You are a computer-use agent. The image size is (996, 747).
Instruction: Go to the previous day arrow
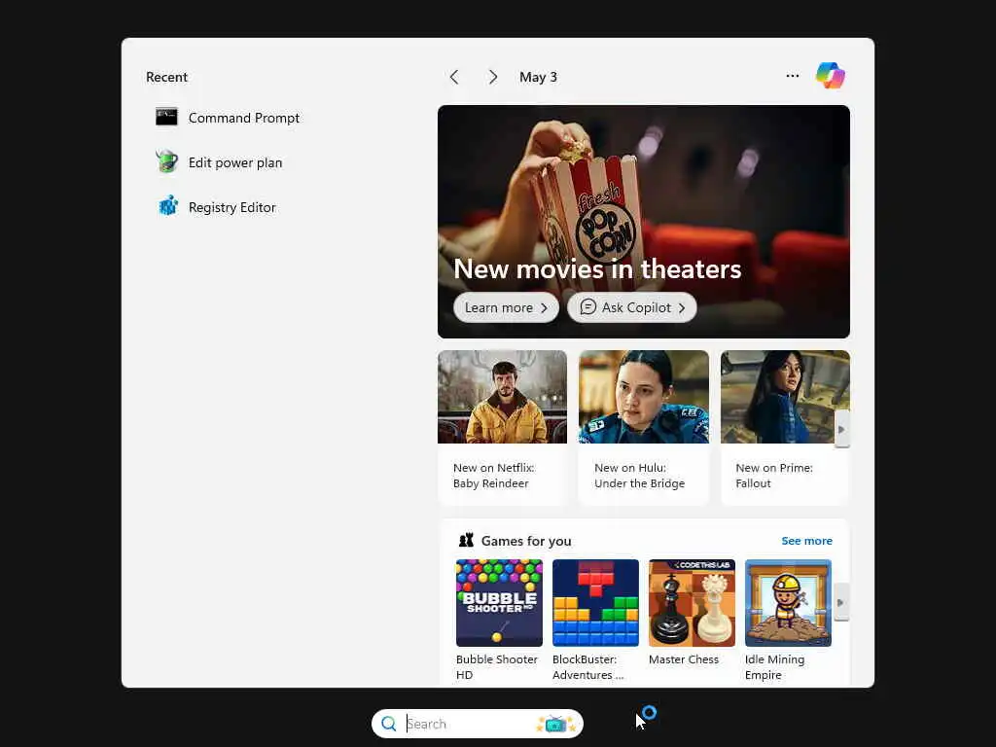pyautogui.click(x=453, y=77)
